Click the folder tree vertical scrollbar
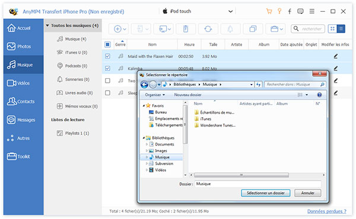Screen dimensions: 356x219 (185, 124)
